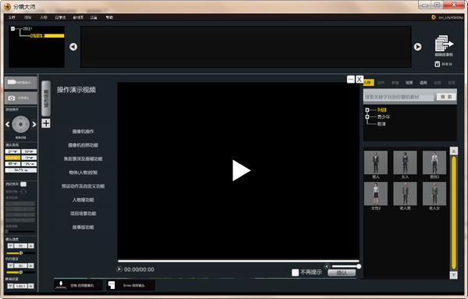Switch to the 场景 tab in the asset panel
468x299 pixels.
(x=409, y=83)
